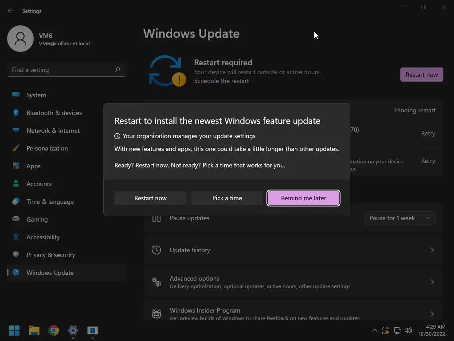Image resolution: width=454 pixels, height=341 pixels.
Task: Open System settings category
Action: click(x=67, y=95)
